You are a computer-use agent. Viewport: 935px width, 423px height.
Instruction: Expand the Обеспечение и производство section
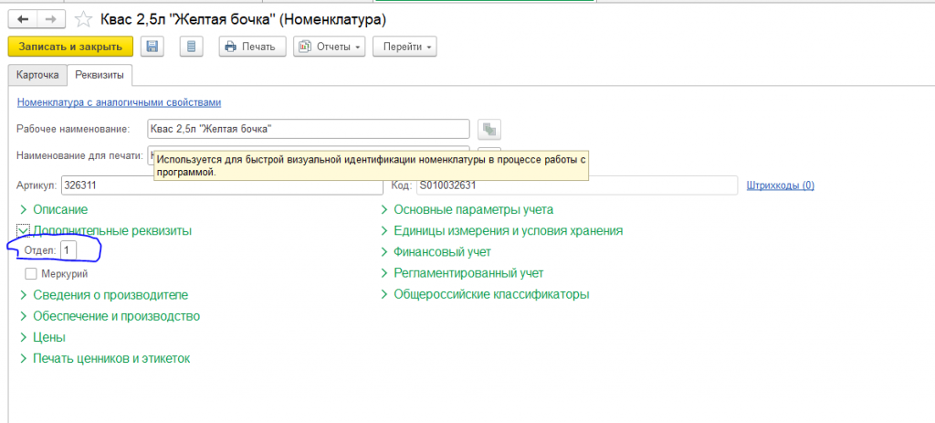(110, 316)
